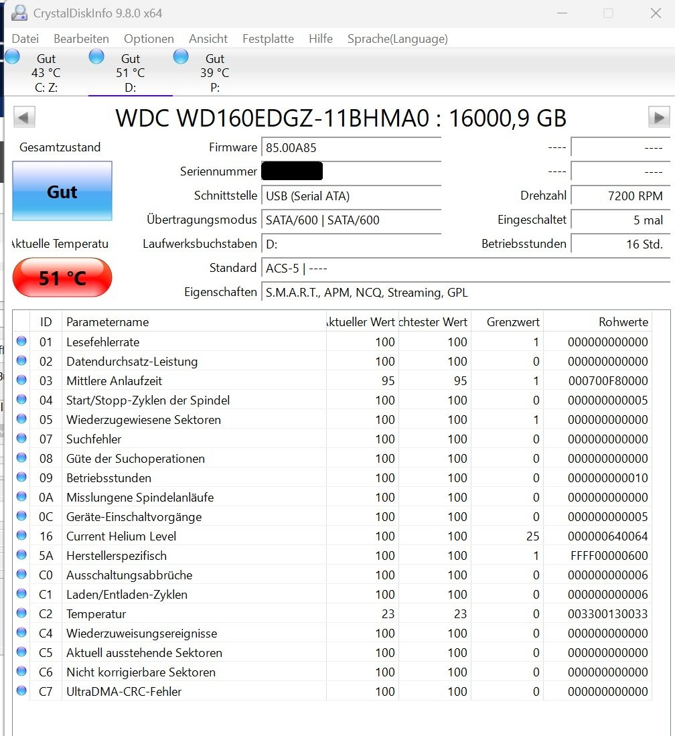
Task: Open the Optionen menu
Action: coord(149,38)
